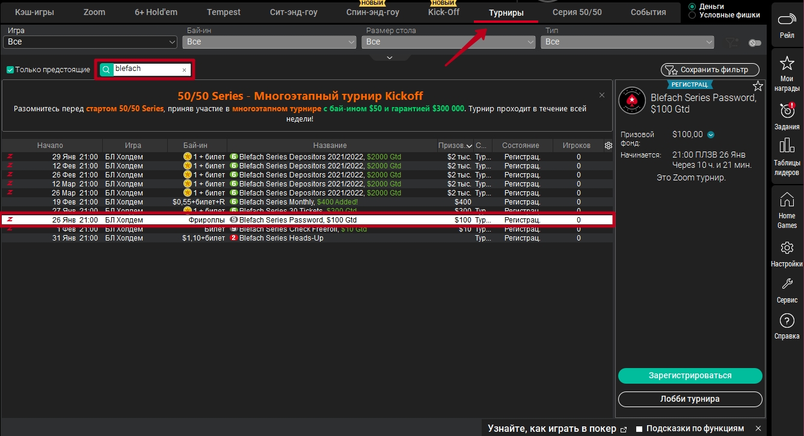Select the 12 Мар Depositors tournament row
Image resolution: width=804 pixels, height=436 pixels.
pos(307,184)
